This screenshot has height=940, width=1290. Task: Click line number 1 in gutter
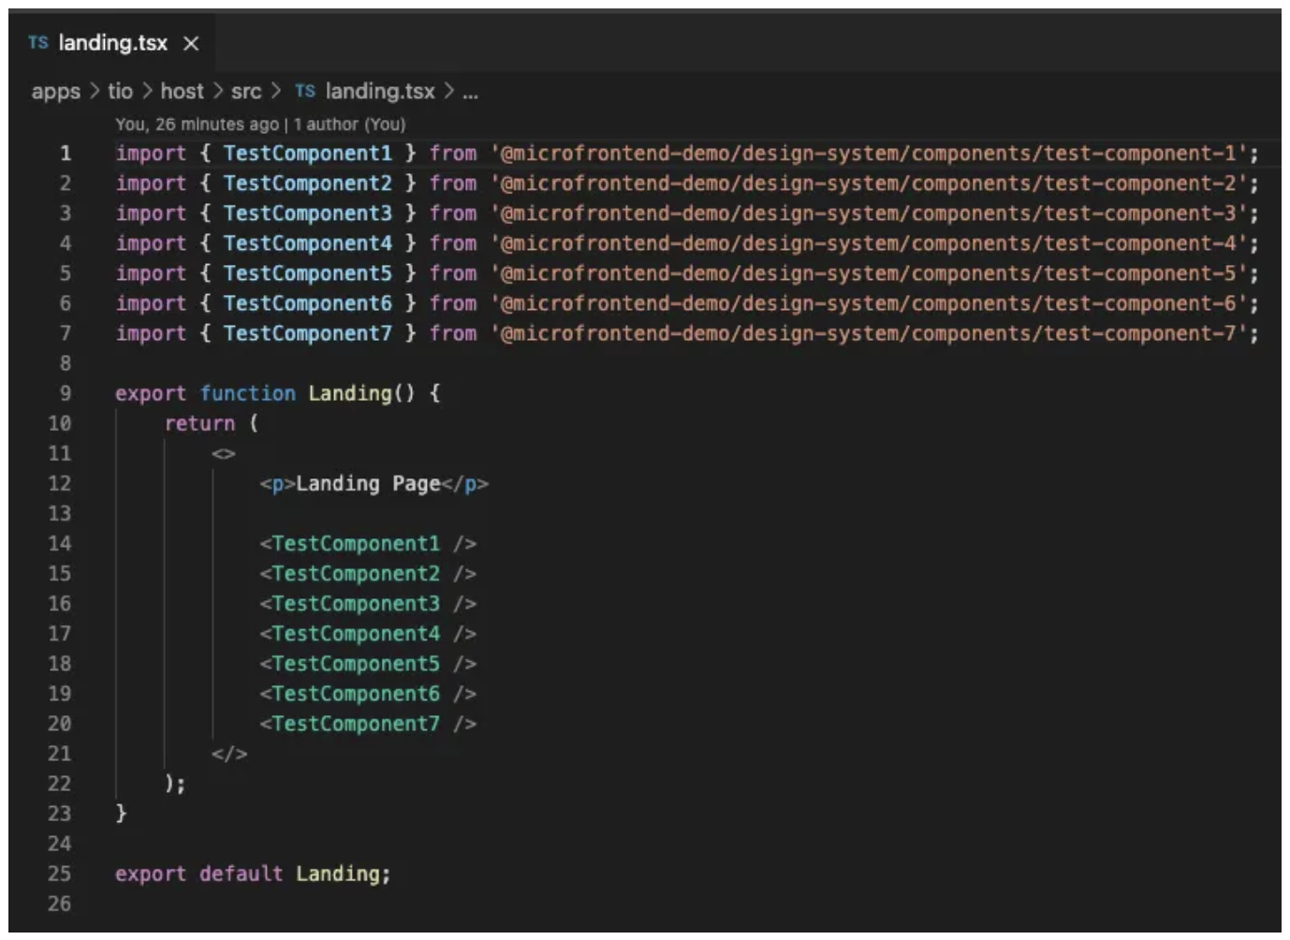point(66,154)
